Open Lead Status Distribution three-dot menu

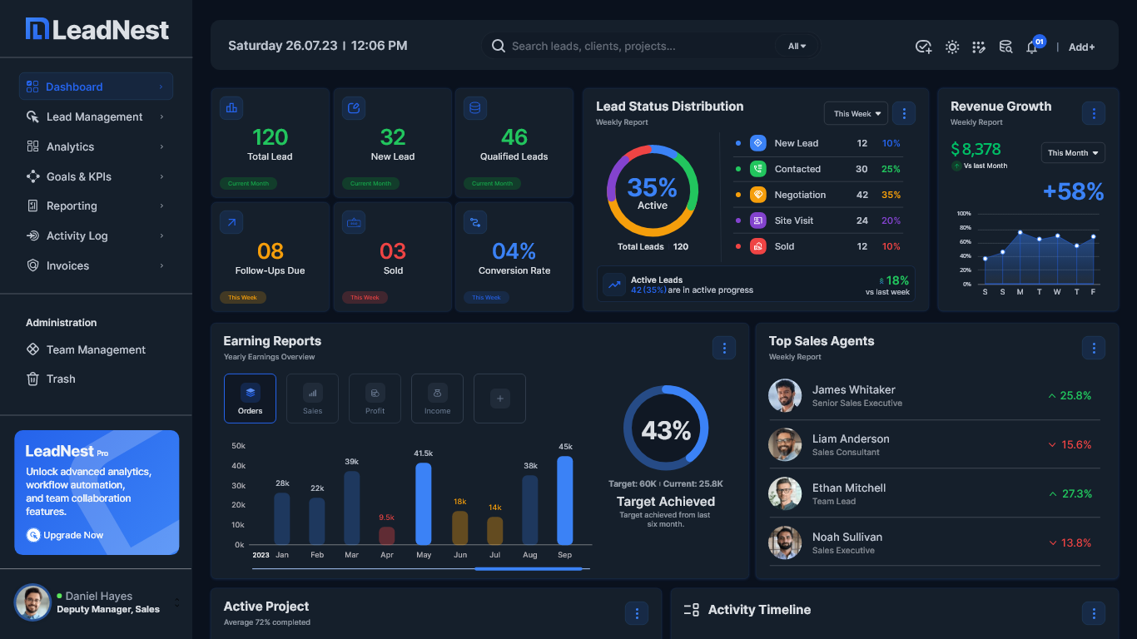tap(904, 113)
